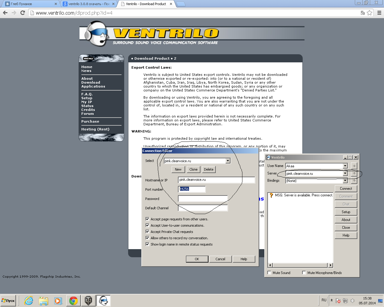Click the Windows Start button

coord(8,301)
